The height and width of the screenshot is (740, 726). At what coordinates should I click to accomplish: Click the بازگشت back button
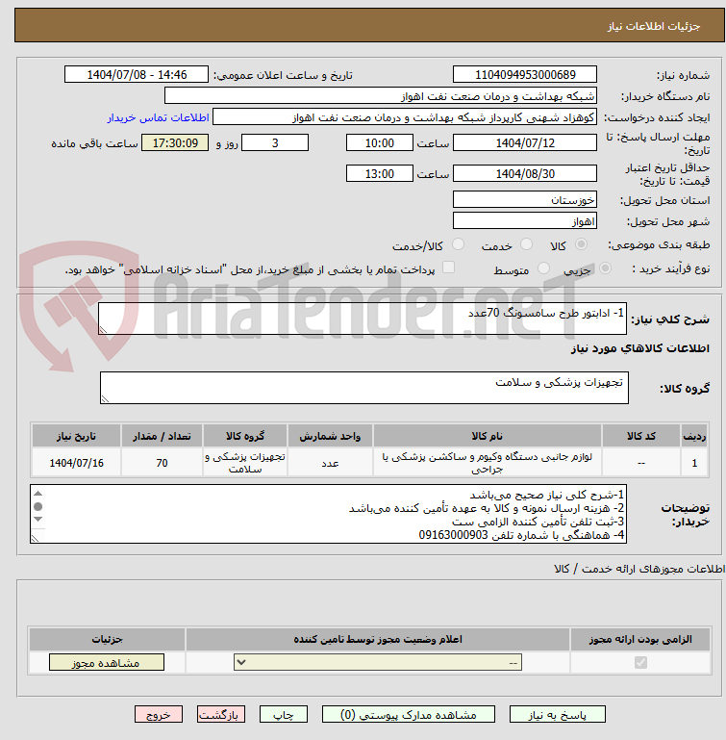tap(221, 715)
